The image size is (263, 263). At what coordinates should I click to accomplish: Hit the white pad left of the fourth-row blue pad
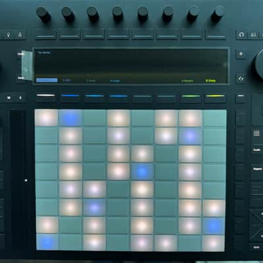coord(118,172)
